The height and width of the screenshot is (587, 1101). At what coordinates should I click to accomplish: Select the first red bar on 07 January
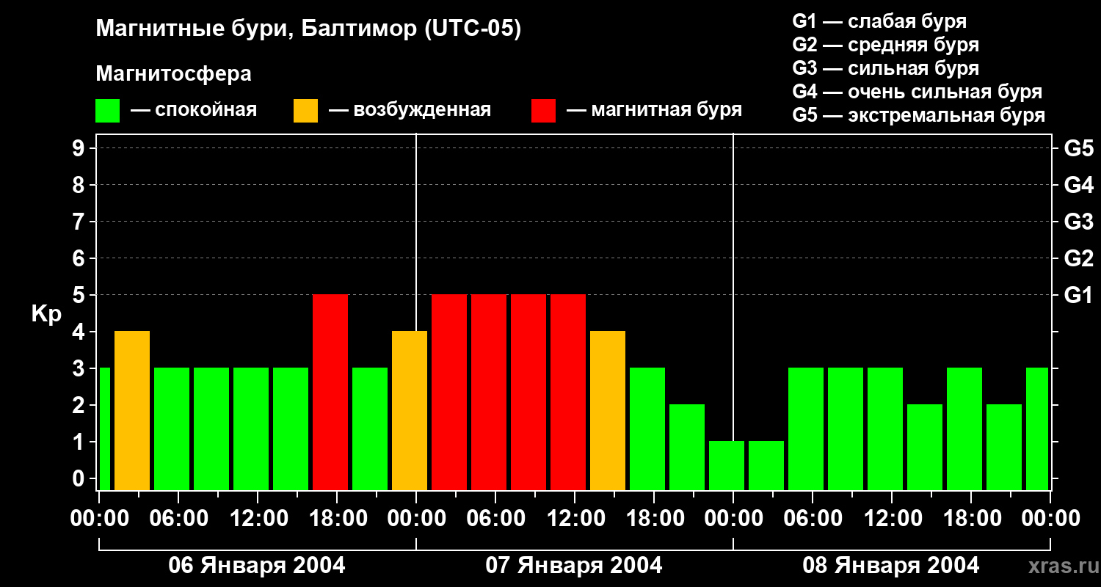(x=449, y=392)
